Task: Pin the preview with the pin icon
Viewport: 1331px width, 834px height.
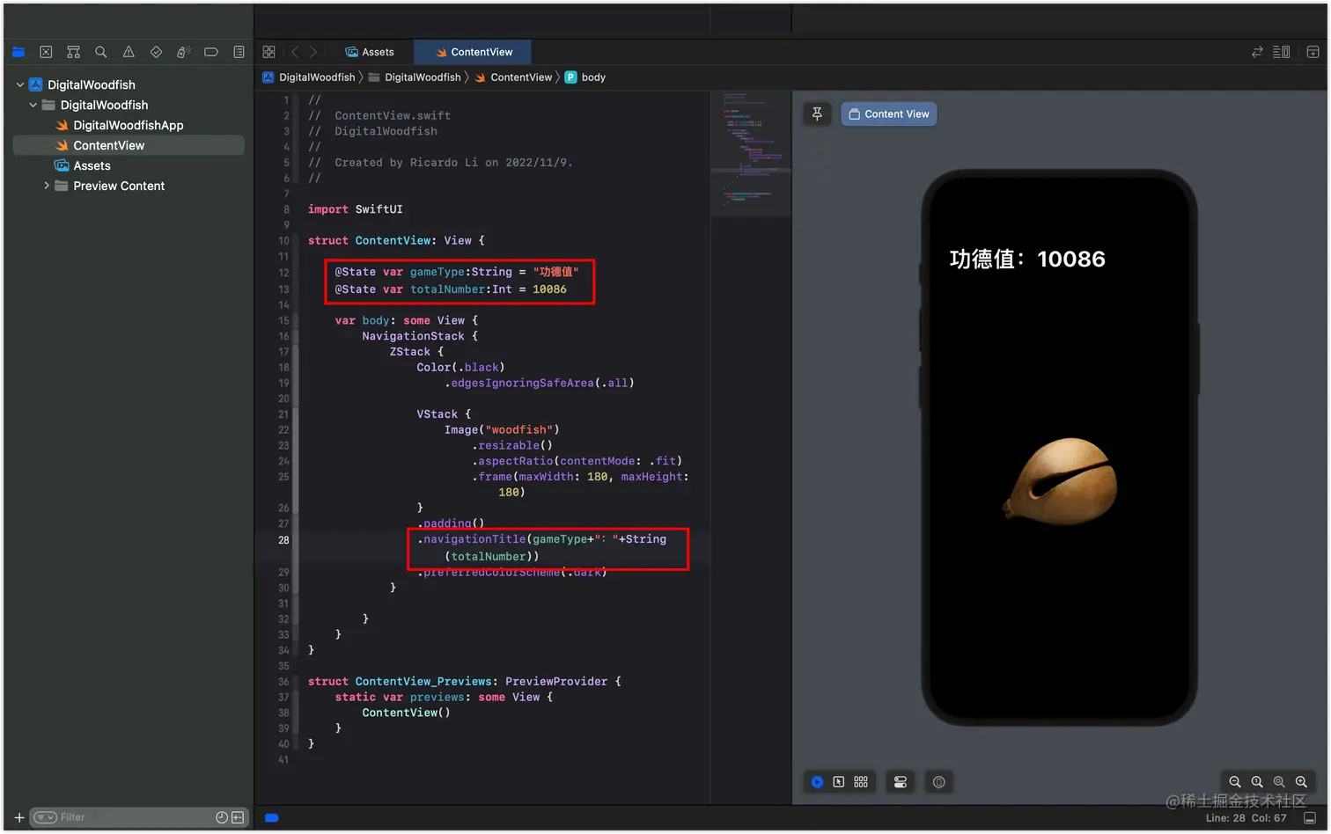Action: pyautogui.click(x=817, y=113)
